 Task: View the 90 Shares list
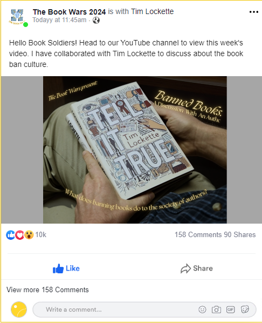[x=240, y=234]
